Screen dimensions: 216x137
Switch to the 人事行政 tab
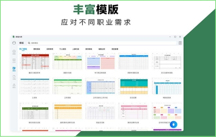[x=76, y=49]
